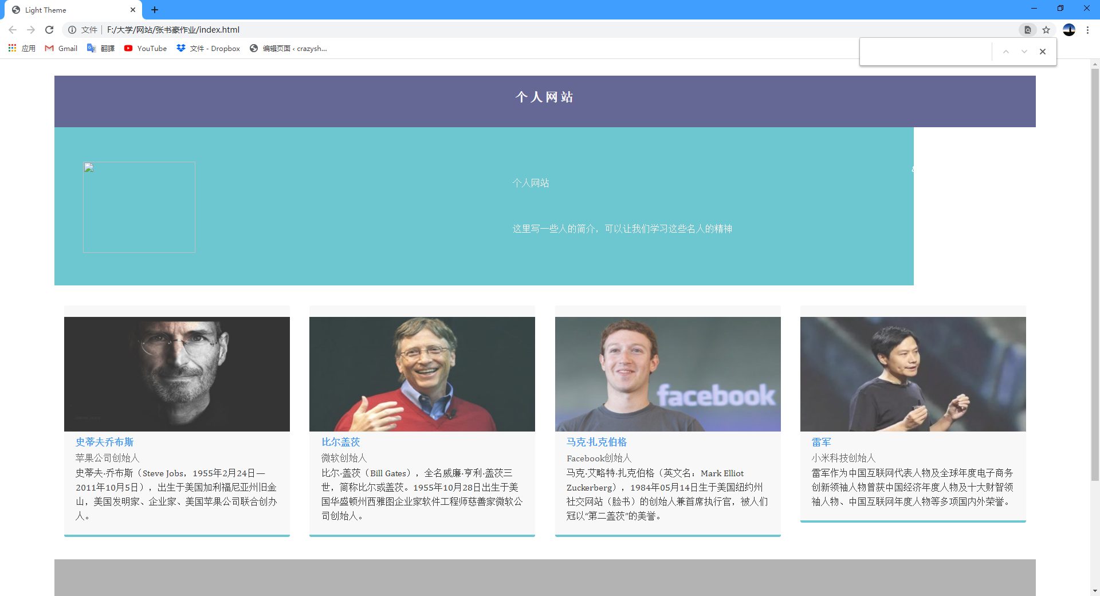This screenshot has width=1100, height=596.
Task: Restore down the Chrome window
Action: [1060, 9]
